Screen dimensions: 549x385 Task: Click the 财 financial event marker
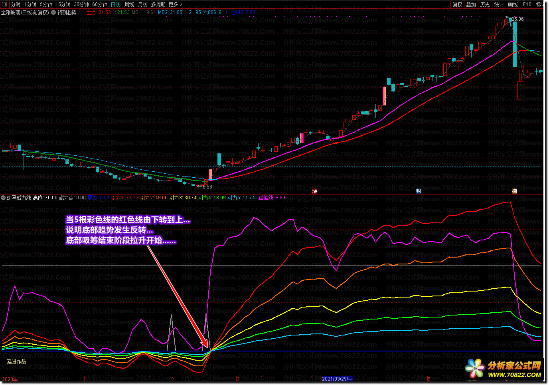click(419, 191)
